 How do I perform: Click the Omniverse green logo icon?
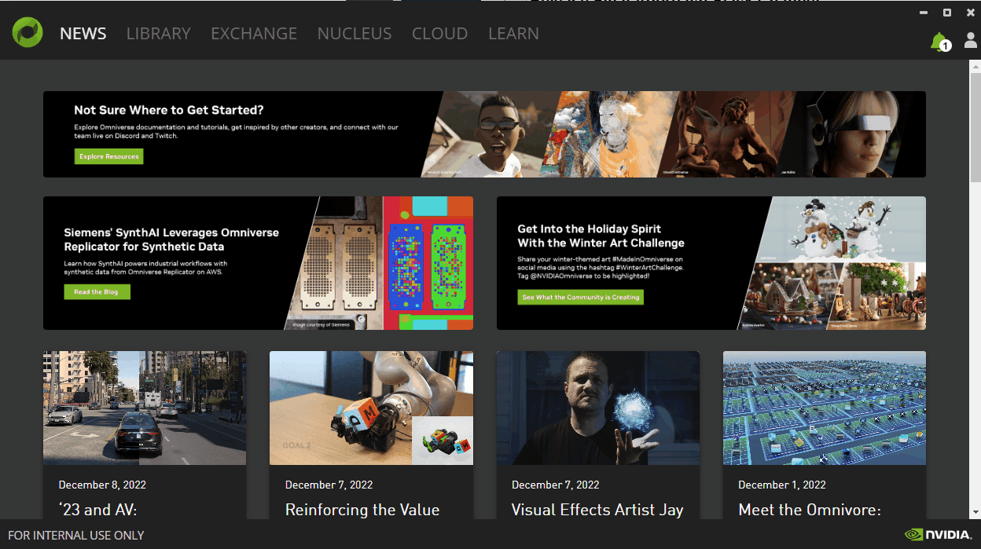(27, 33)
